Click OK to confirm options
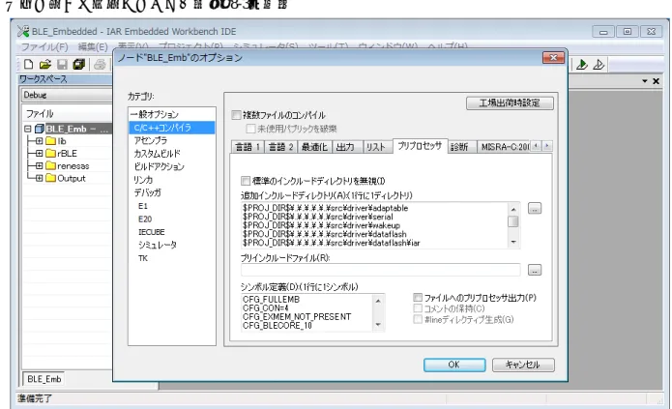Screen dimensions: 672x409 point(454,365)
